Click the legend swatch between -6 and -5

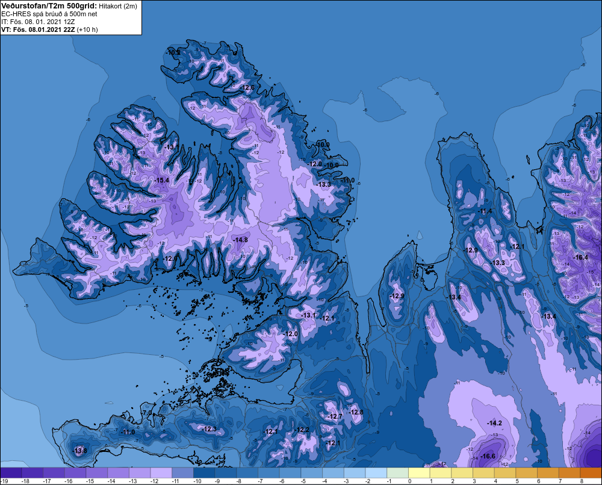291,472
